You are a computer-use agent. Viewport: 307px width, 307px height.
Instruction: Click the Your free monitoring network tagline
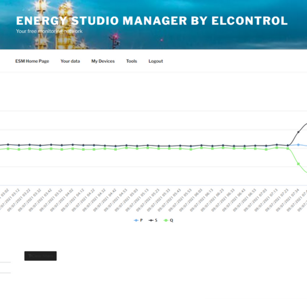click(49, 31)
